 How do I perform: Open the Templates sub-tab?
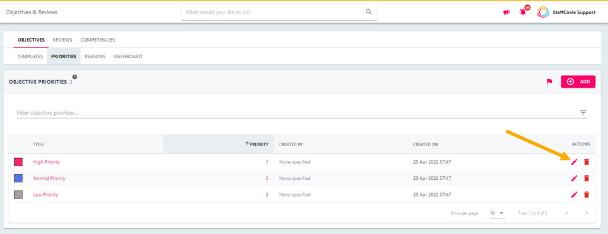(30, 56)
